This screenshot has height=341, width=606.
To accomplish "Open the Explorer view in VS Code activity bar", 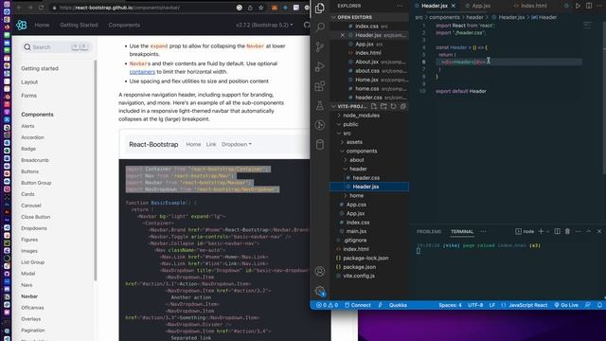I will point(320,8).
